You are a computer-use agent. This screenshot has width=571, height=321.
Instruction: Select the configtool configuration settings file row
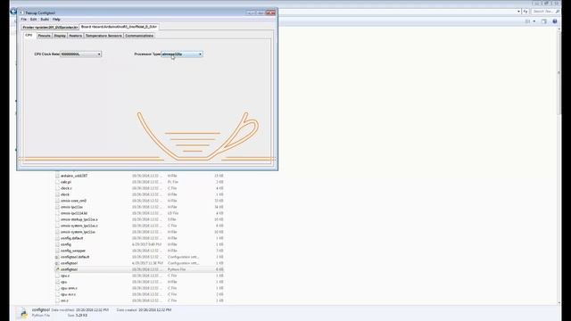139,263
